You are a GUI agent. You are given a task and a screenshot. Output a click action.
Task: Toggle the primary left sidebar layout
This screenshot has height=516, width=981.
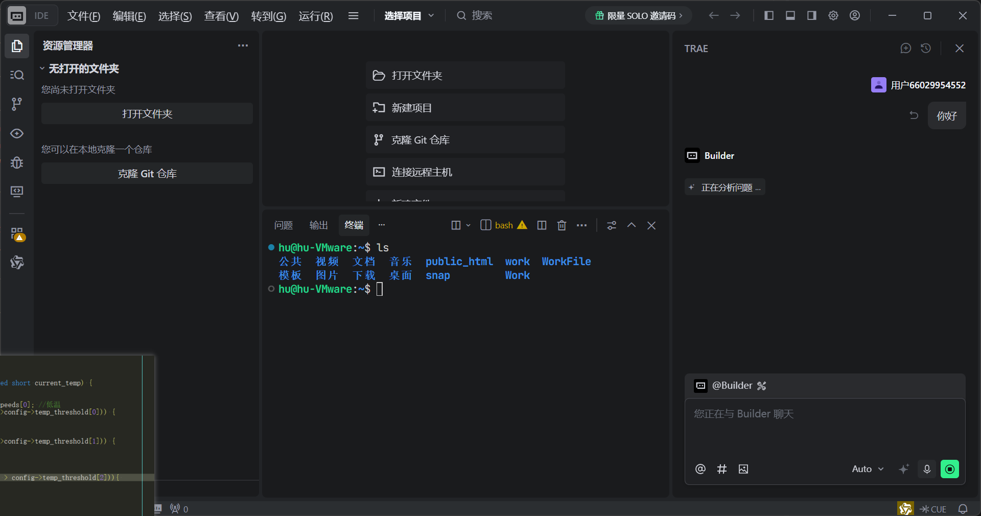(769, 16)
